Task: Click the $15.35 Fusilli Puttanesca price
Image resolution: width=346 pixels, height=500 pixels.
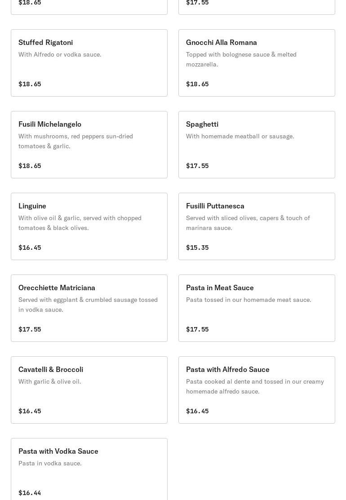Action: pyautogui.click(x=197, y=248)
